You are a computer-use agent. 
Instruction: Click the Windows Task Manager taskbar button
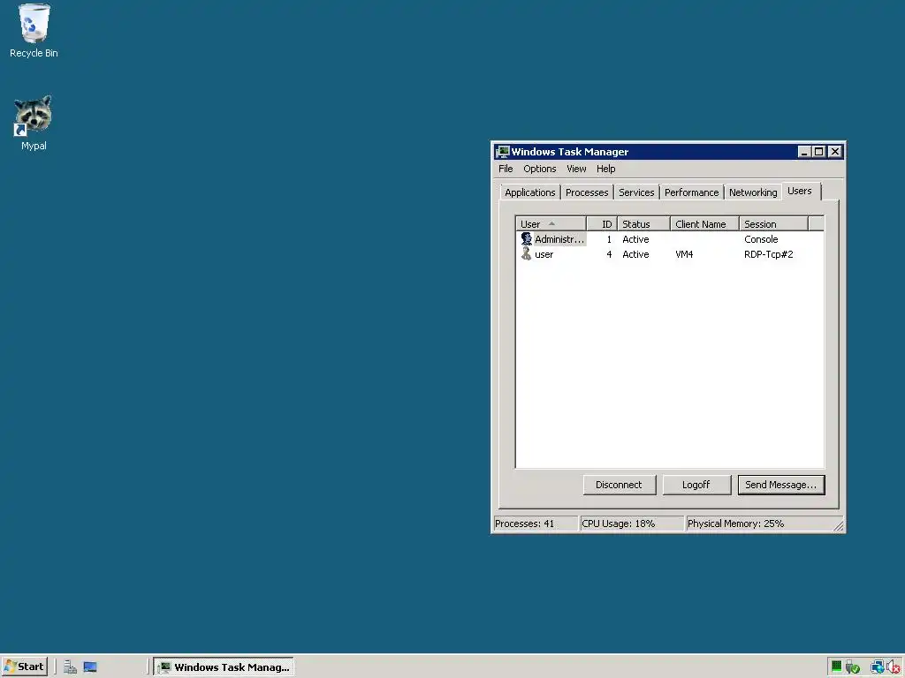[224, 667]
